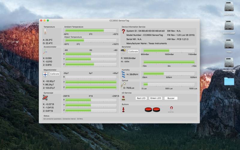Click the System ID value text
Screen dimensions: 240x150
point(145,31)
